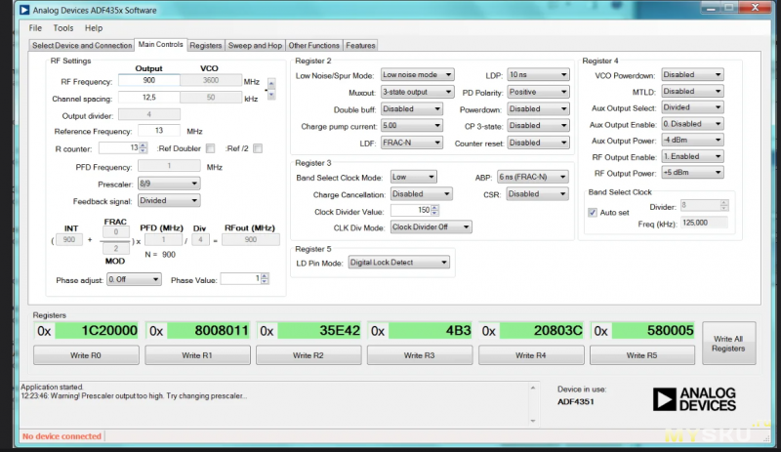Uncheck Auto set for Band Select Clock
Screen dimensions: 781x452
(x=593, y=212)
